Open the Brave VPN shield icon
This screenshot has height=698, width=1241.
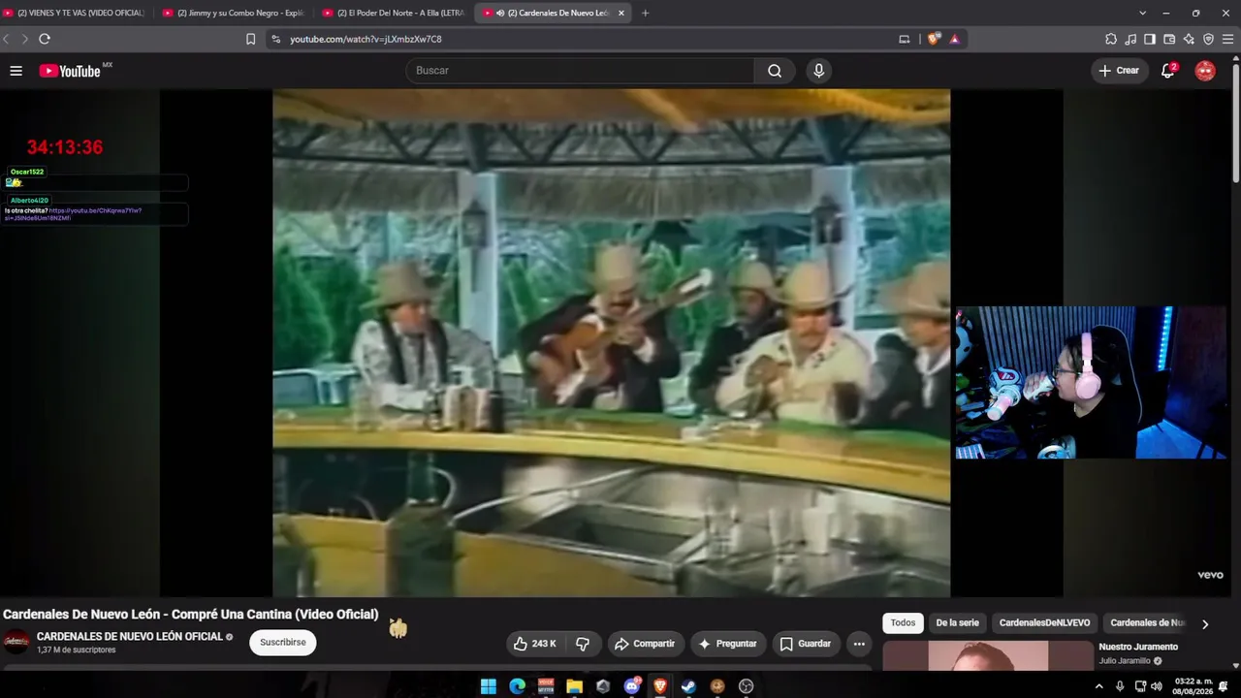coord(1208,39)
